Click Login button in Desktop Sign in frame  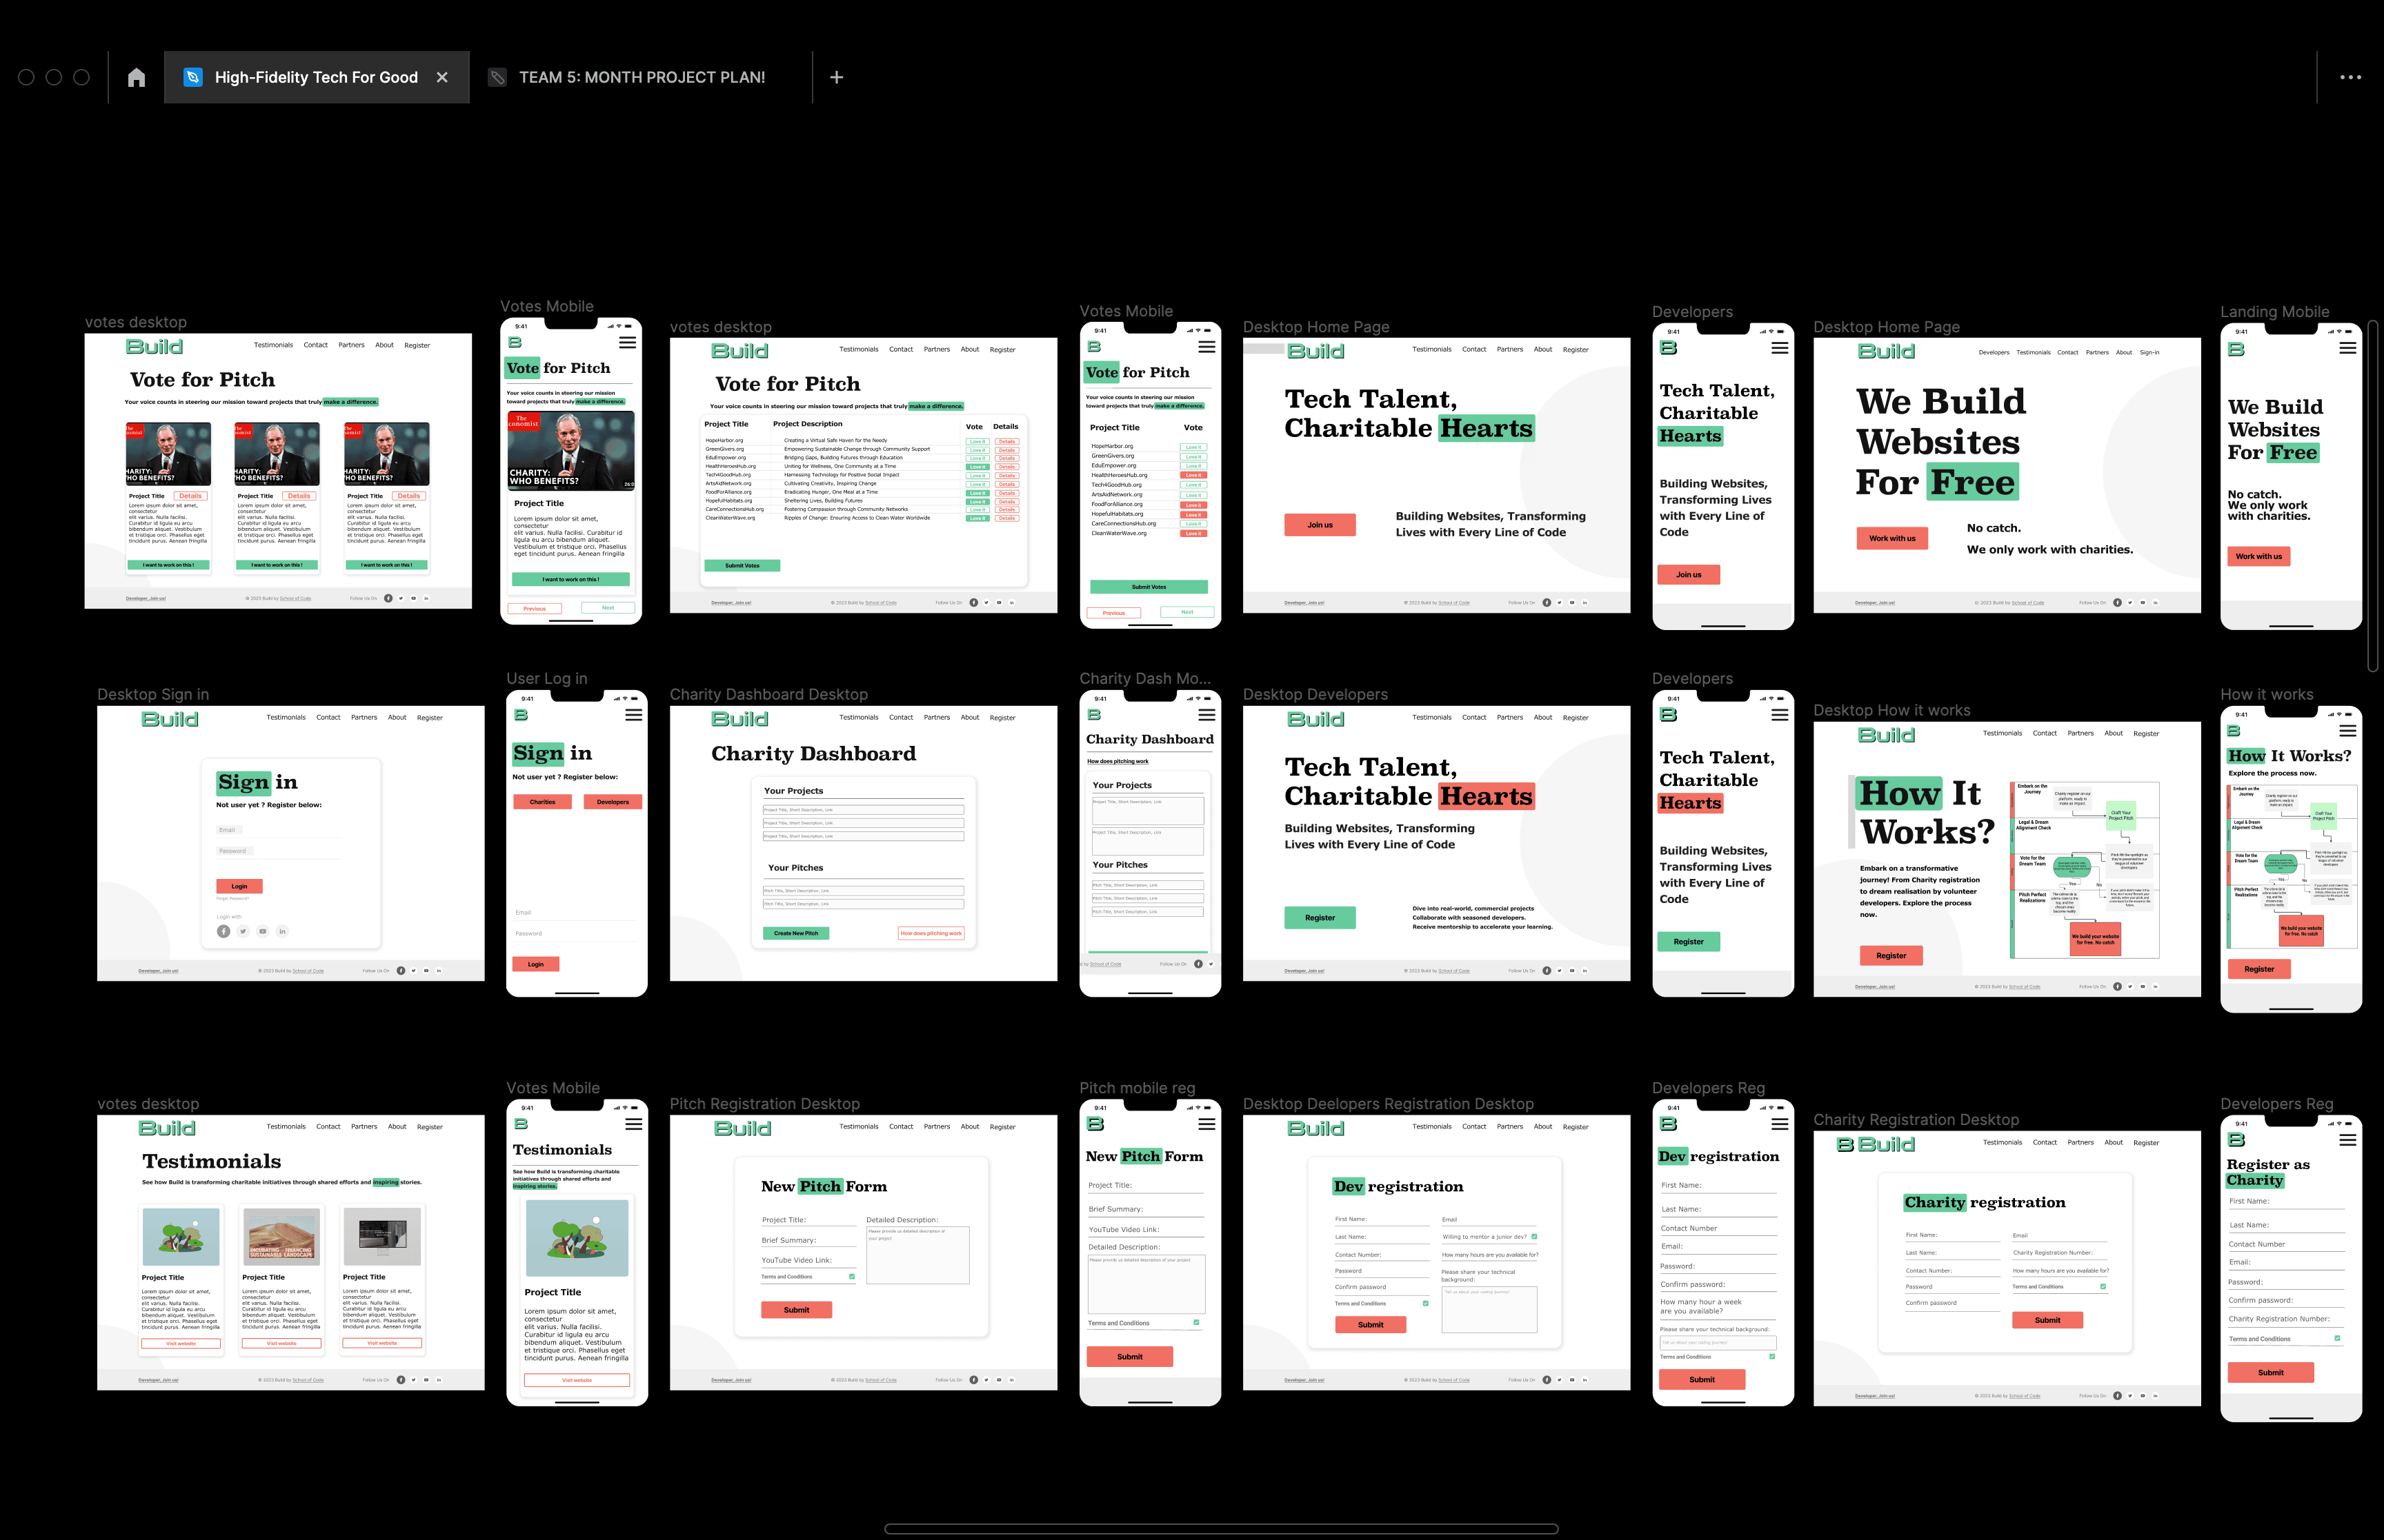click(x=239, y=886)
